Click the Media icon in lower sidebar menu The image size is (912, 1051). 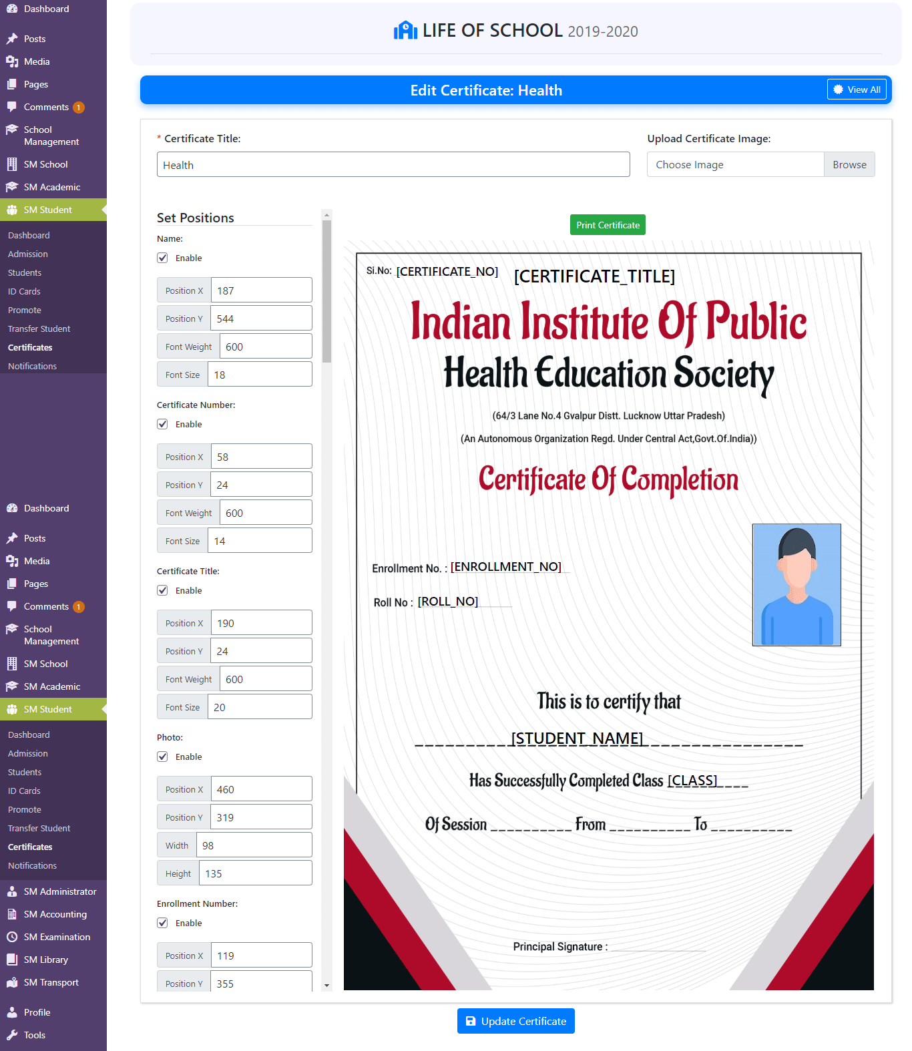pos(12,561)
